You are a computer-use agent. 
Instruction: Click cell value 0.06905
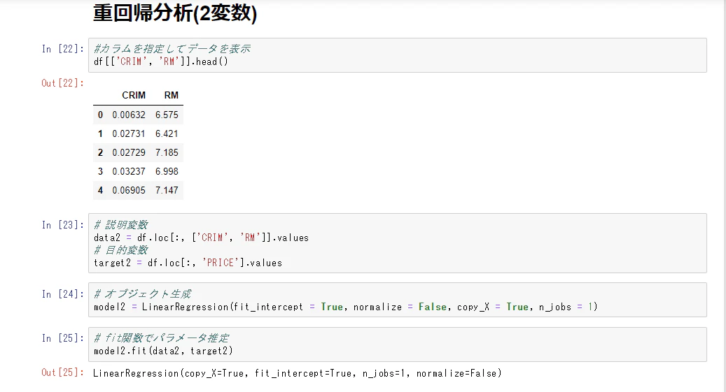(129, 191)
